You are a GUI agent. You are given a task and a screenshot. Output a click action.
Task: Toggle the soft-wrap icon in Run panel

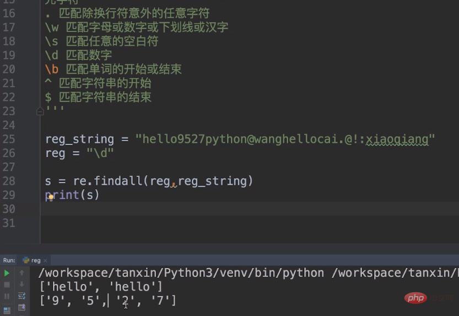coord(21,296)
